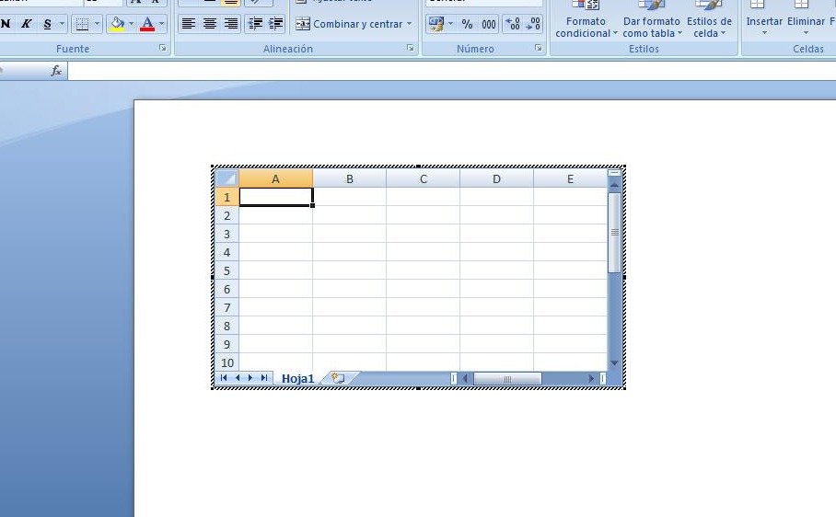Click insert function fx icon
The height and width of the screenshot is (517, 836).
point(56,71)
